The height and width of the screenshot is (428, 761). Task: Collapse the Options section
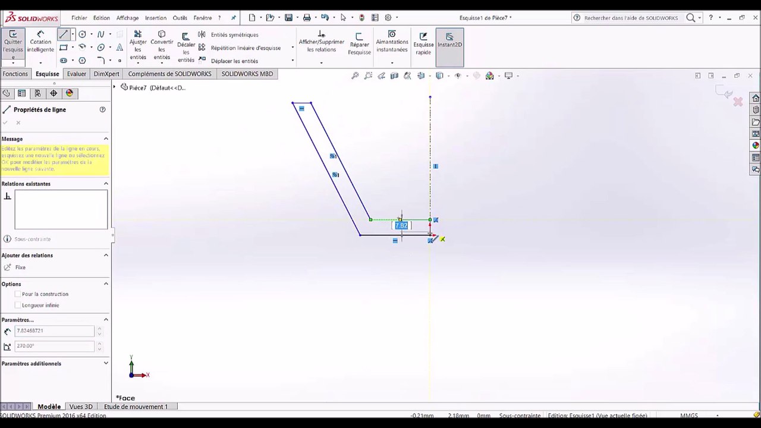(x=106, y=284)
